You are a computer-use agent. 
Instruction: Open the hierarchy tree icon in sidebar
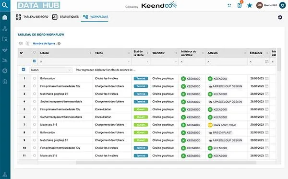[5, 28]
